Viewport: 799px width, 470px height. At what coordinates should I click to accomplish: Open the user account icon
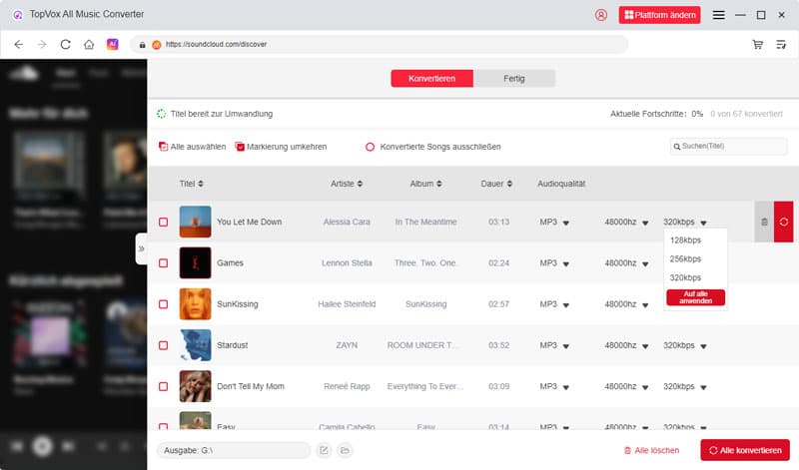tap(600, 15)
